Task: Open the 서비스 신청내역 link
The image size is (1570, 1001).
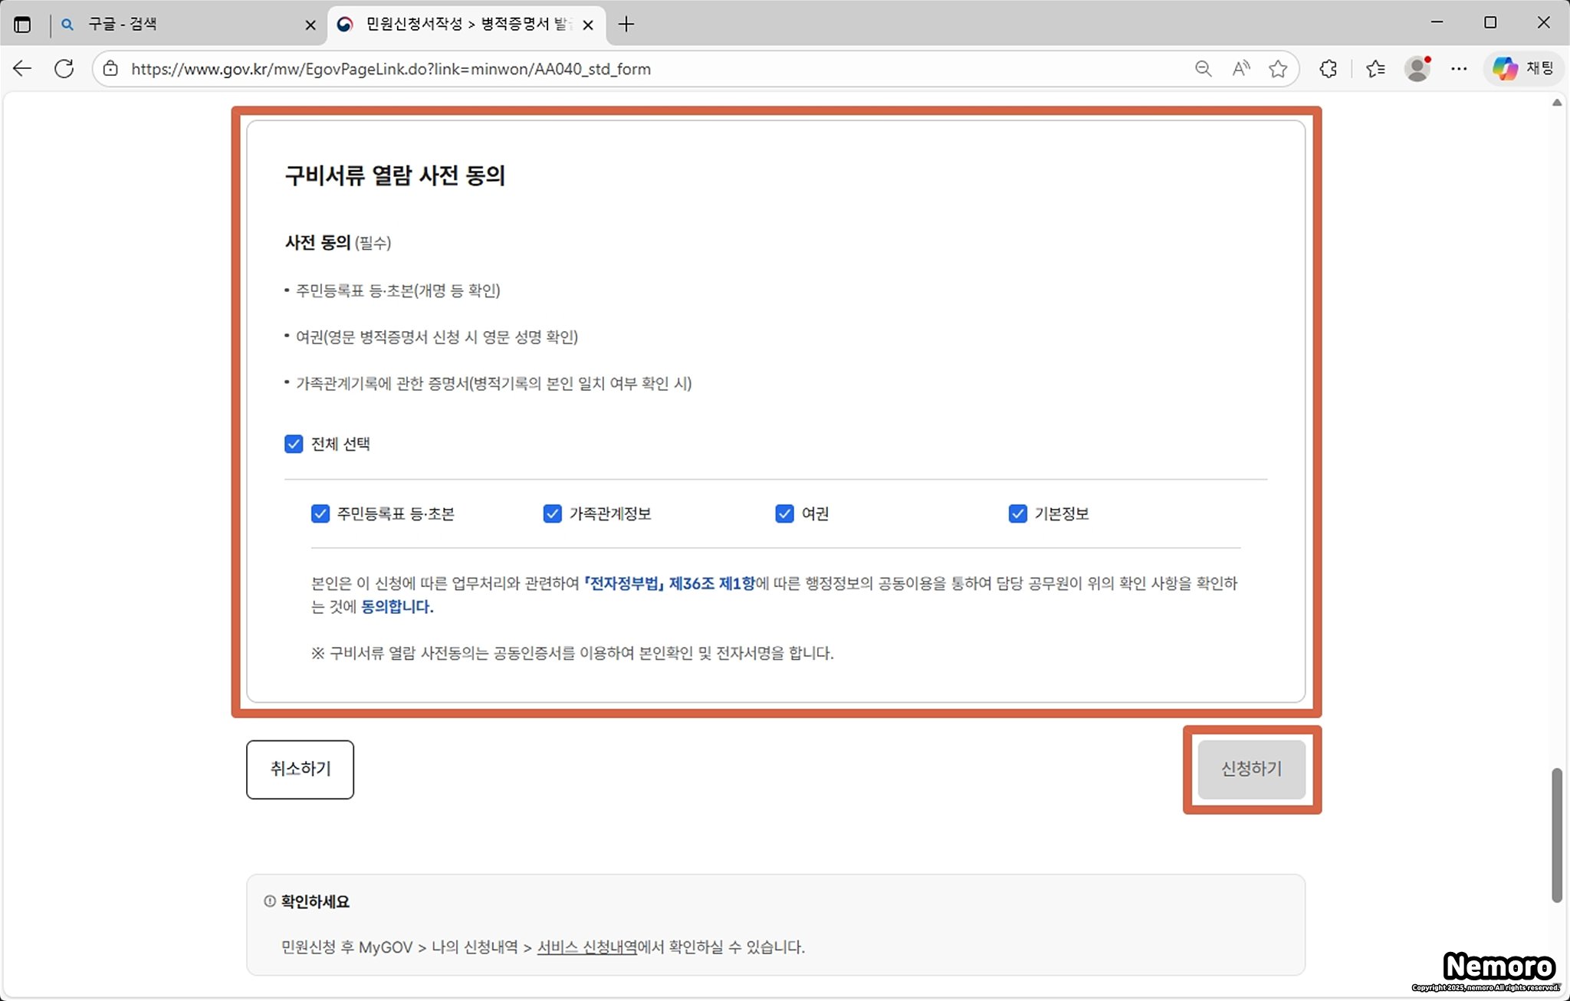Action: pyautogui.click(x=587, y=947)
